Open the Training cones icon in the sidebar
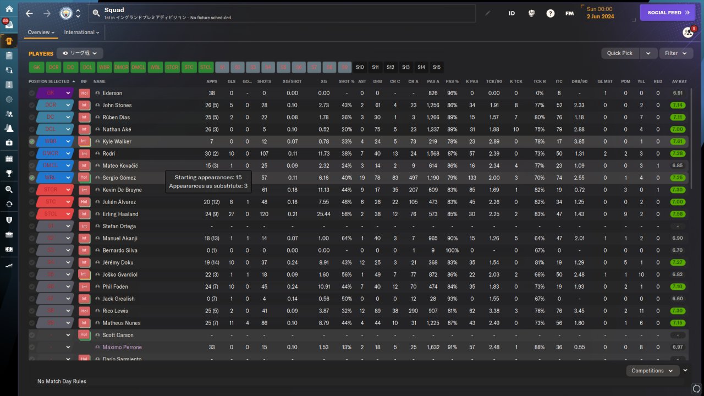 pyautogui.click(x=9, y=128)
